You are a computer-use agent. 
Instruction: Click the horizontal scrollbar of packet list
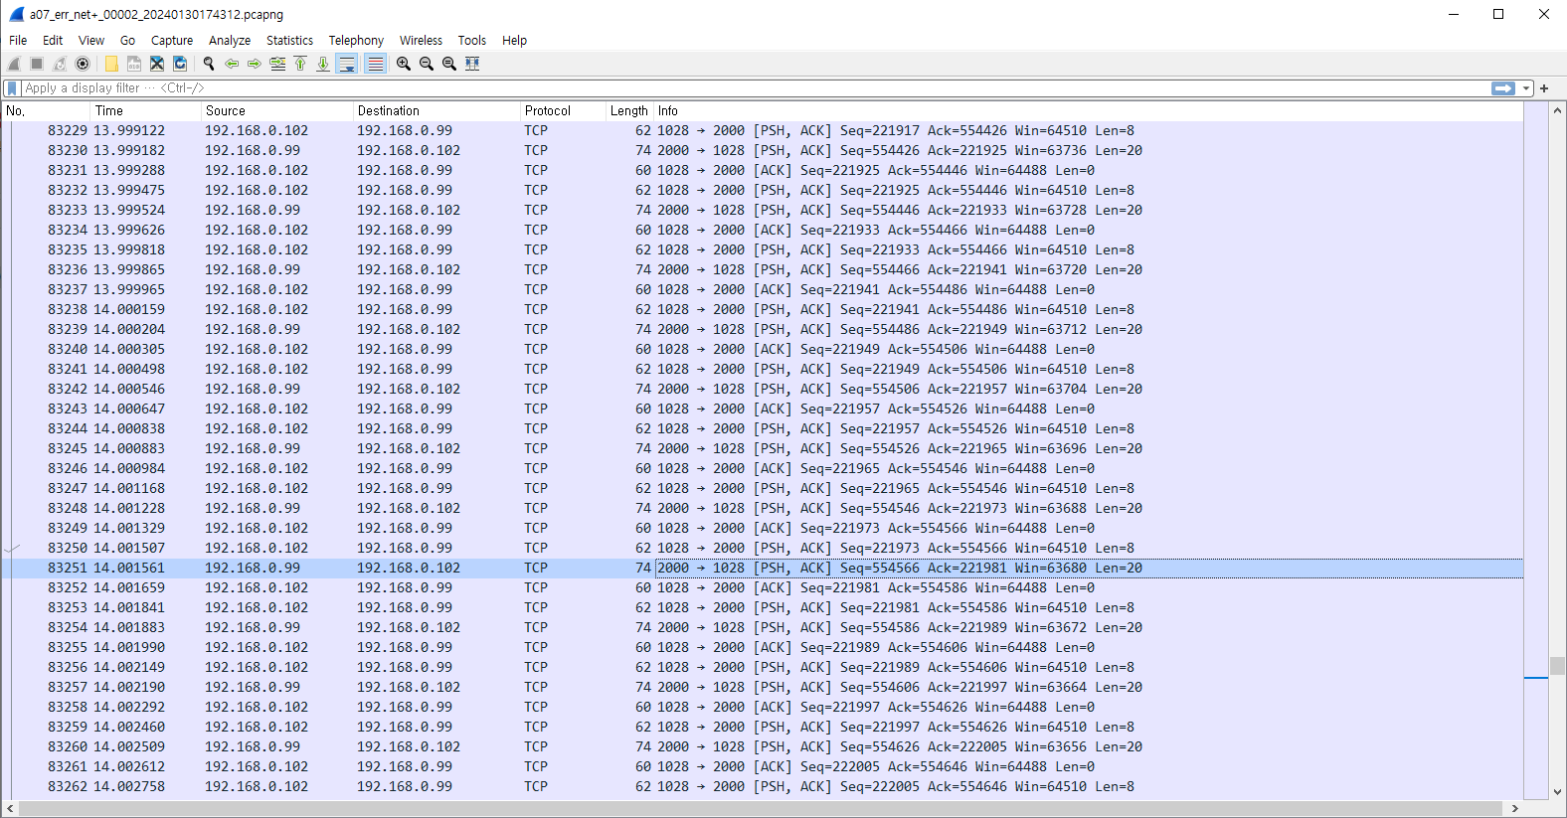click(x=762, y=809)
